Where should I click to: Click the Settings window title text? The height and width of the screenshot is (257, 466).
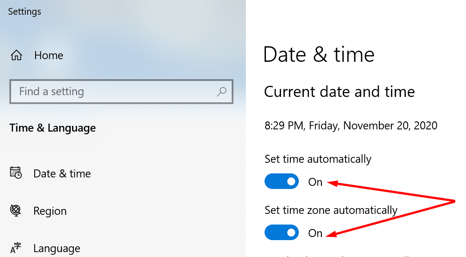click(x=24, y=12)
